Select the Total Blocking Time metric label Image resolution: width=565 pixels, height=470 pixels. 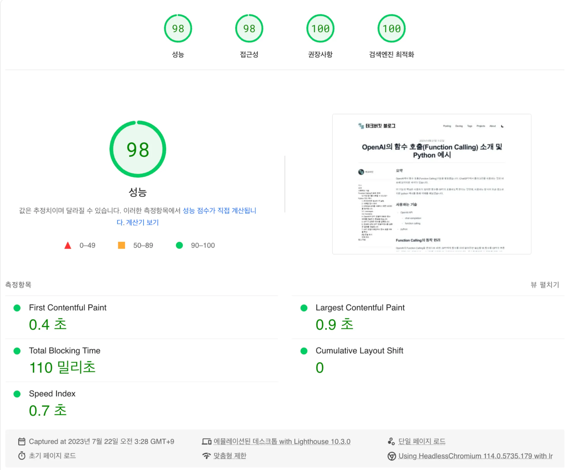tap(65, 351)
